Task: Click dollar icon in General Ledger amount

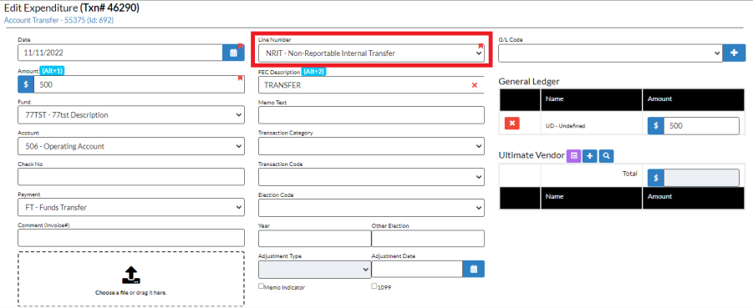Action: click(x=656, y=126)
